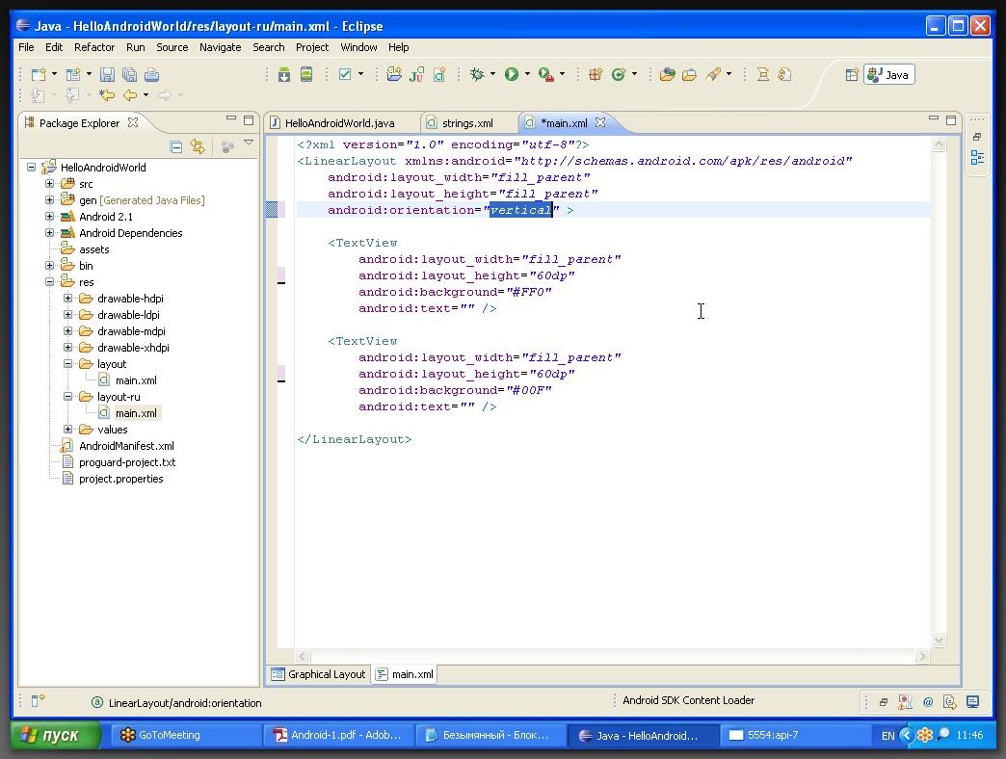Click the Back navigation arrow icon
Screen dimensions: 1006x759
(130, 95)
